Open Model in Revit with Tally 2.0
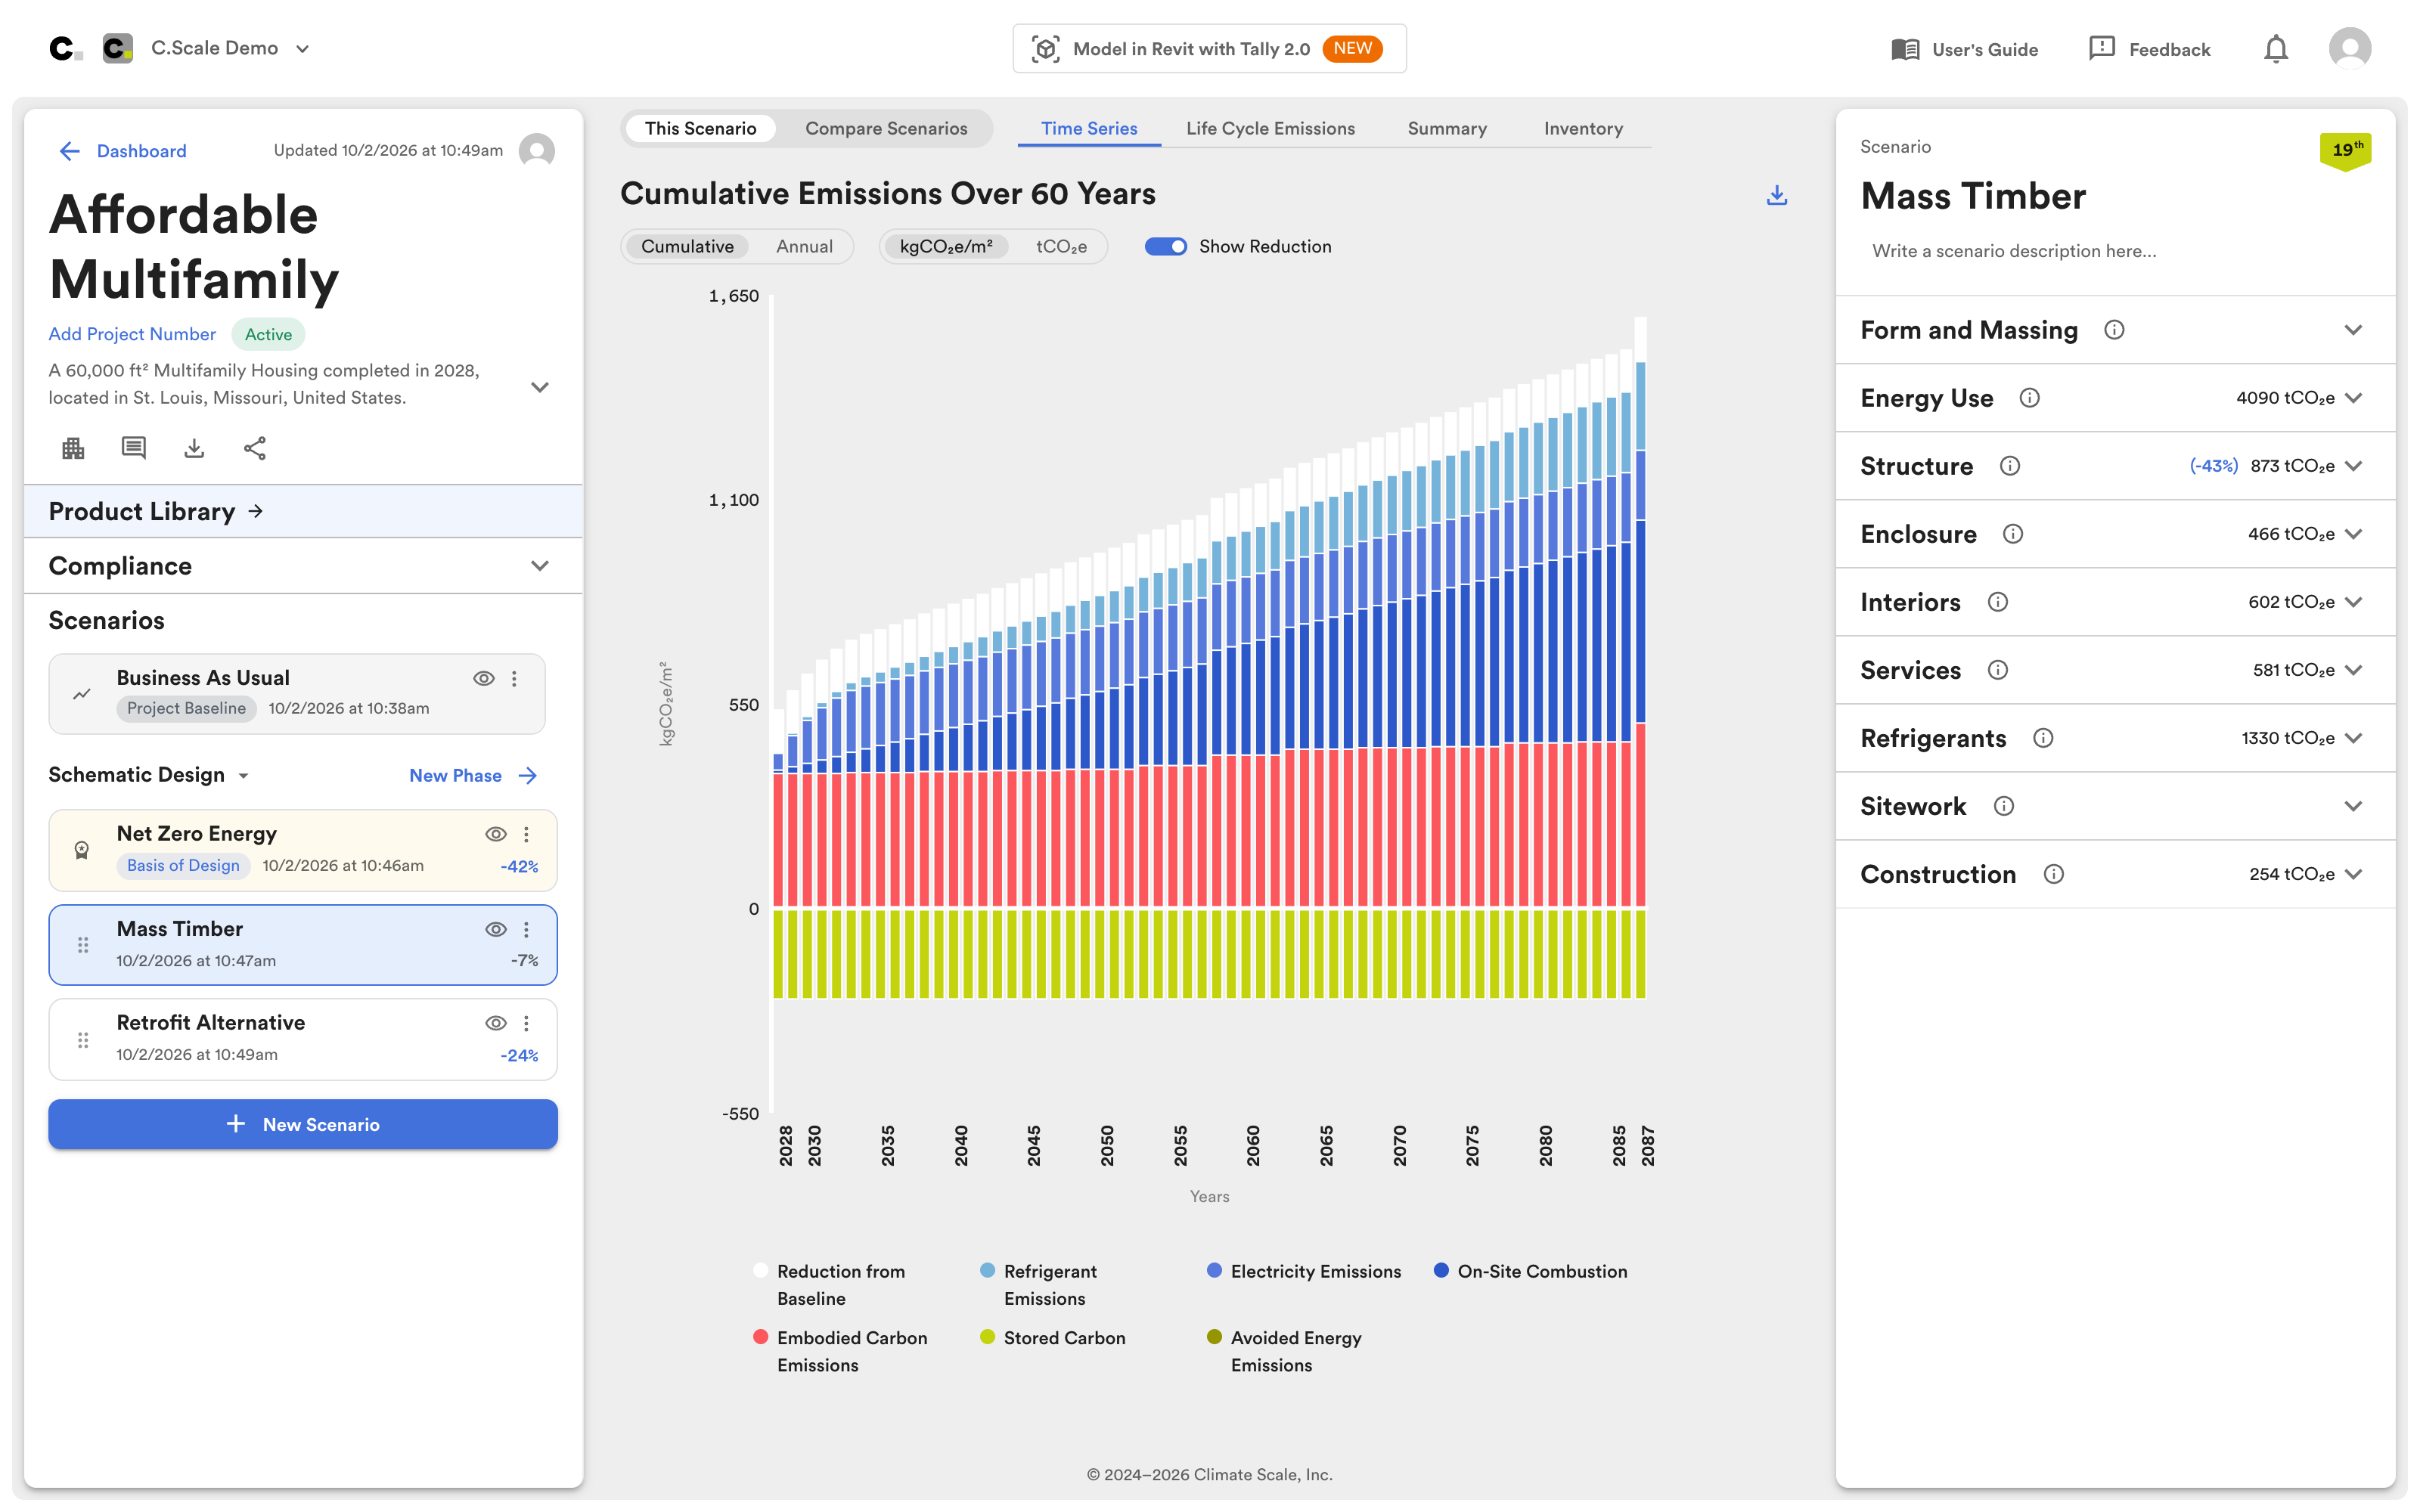Screen dimensions: 2420x1512 tap(1209, 48)
